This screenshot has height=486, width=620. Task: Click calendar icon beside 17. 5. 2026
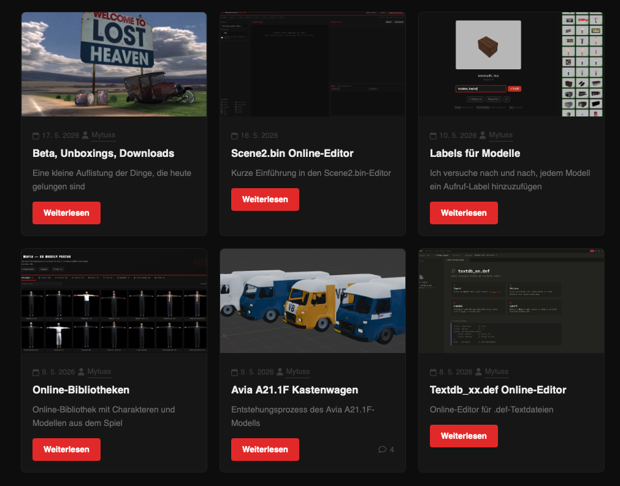(x=36, y=135)
